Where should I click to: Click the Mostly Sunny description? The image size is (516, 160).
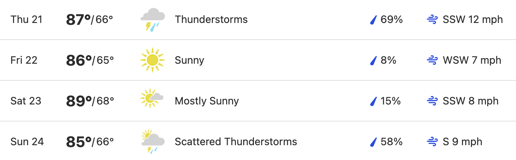pyautogui.click(x=207, y=101)
